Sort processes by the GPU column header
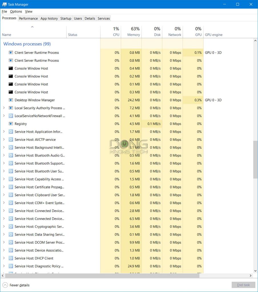 [193, 32]
